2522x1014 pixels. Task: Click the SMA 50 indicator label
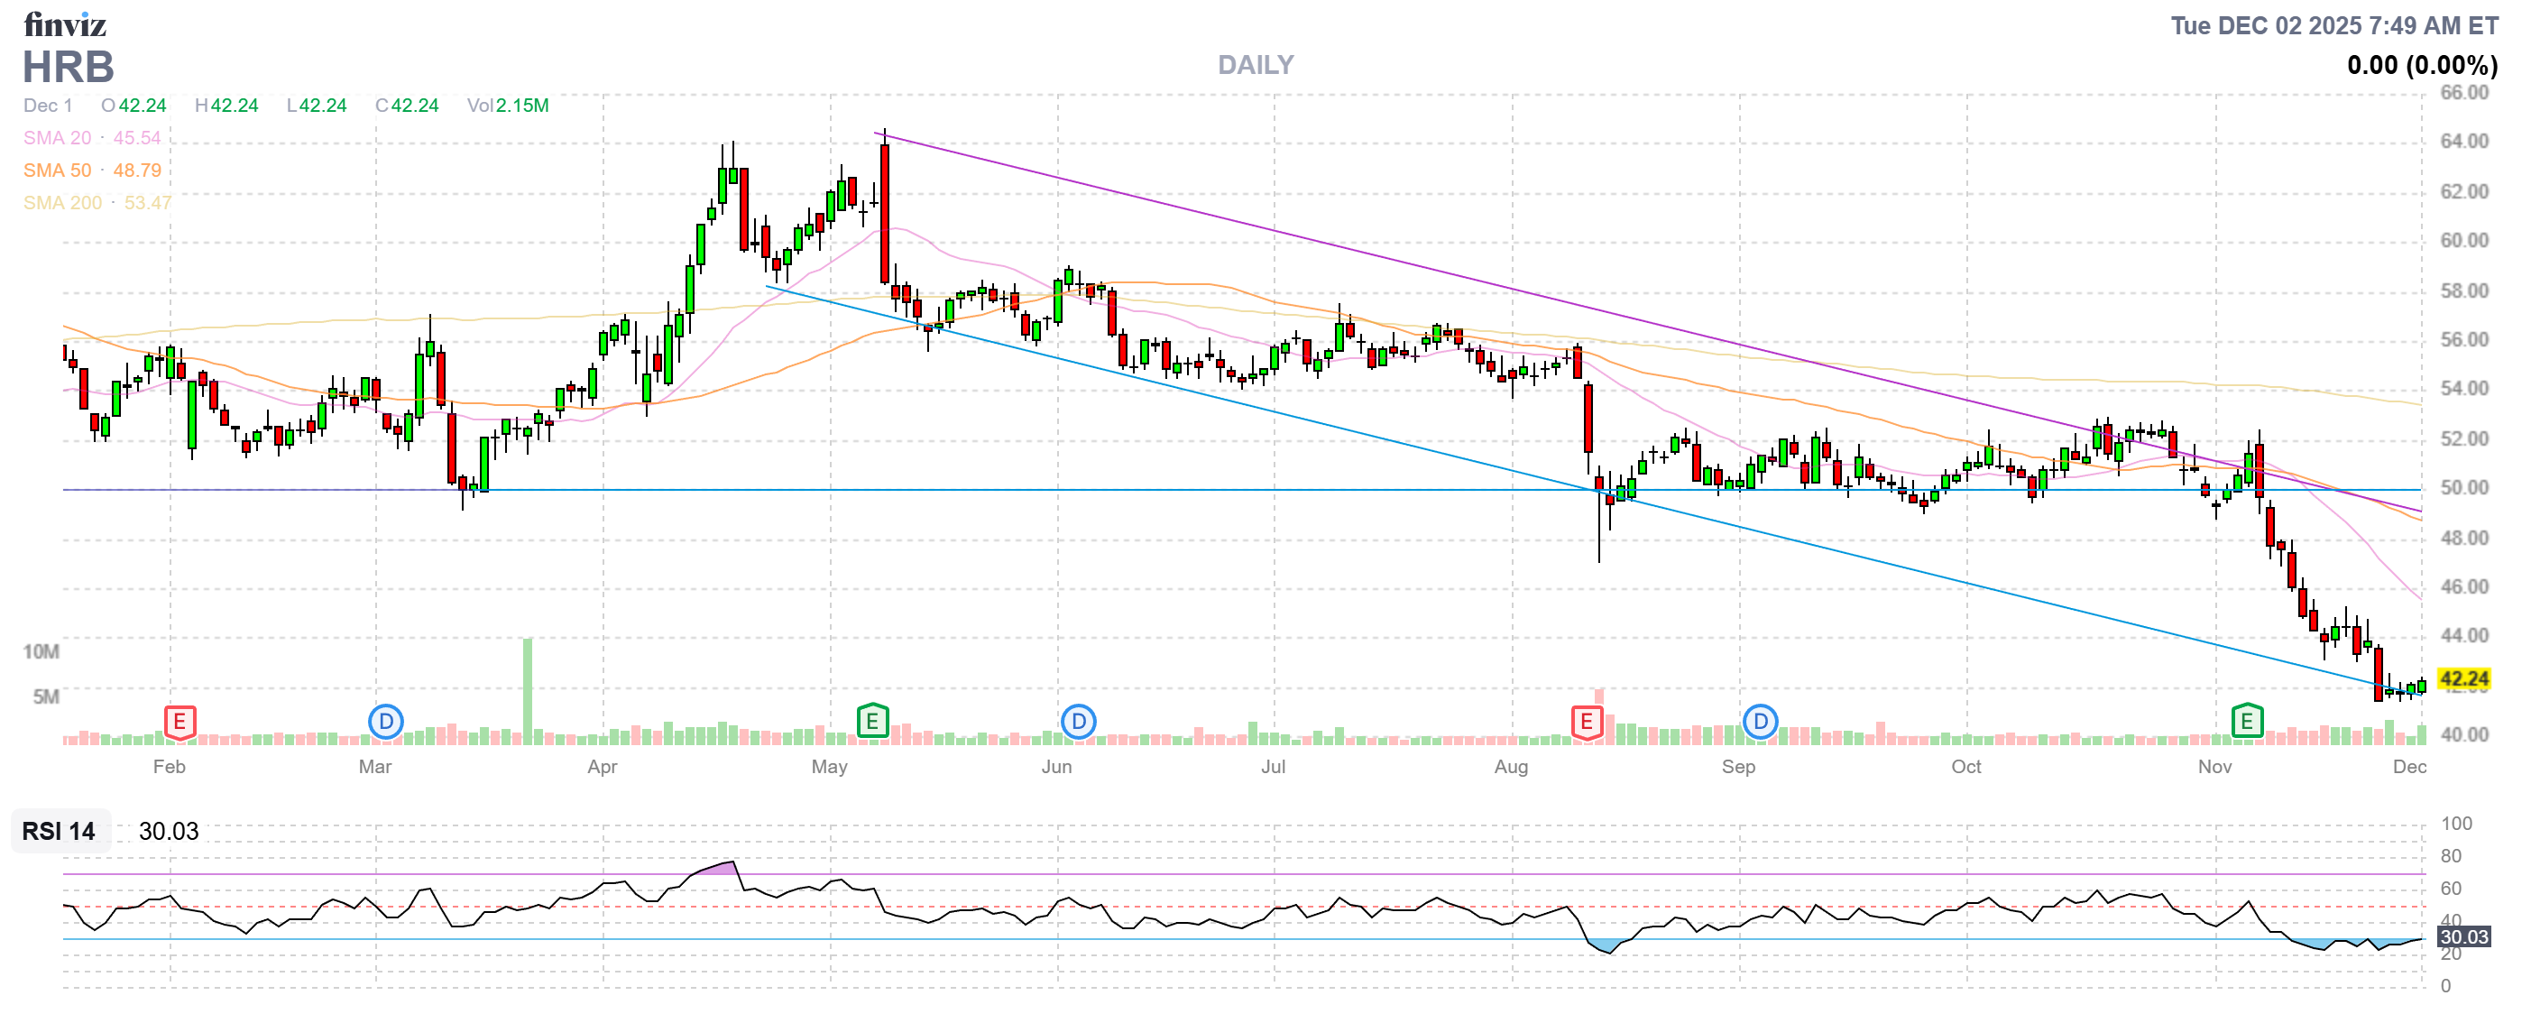tap(58, 171)
